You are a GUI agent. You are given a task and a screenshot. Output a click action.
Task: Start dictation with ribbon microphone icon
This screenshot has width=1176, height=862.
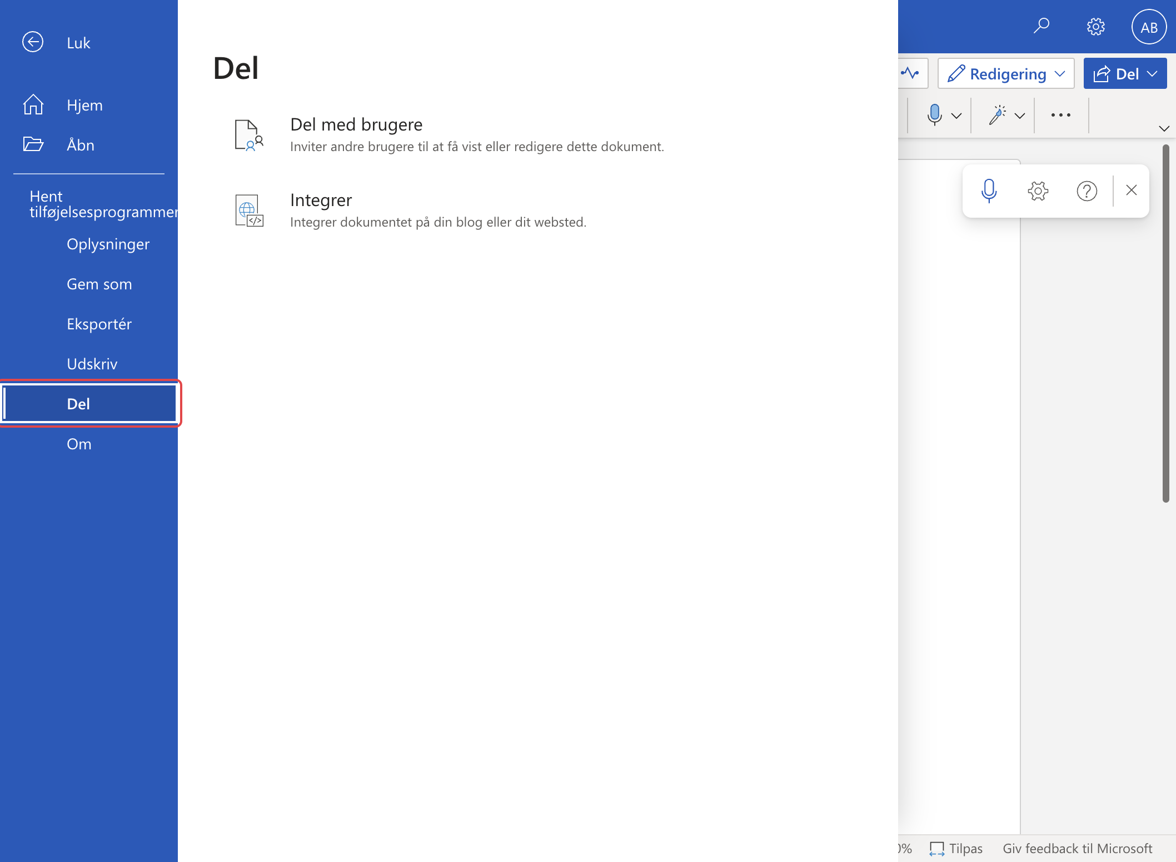click(x=935, y=115)
